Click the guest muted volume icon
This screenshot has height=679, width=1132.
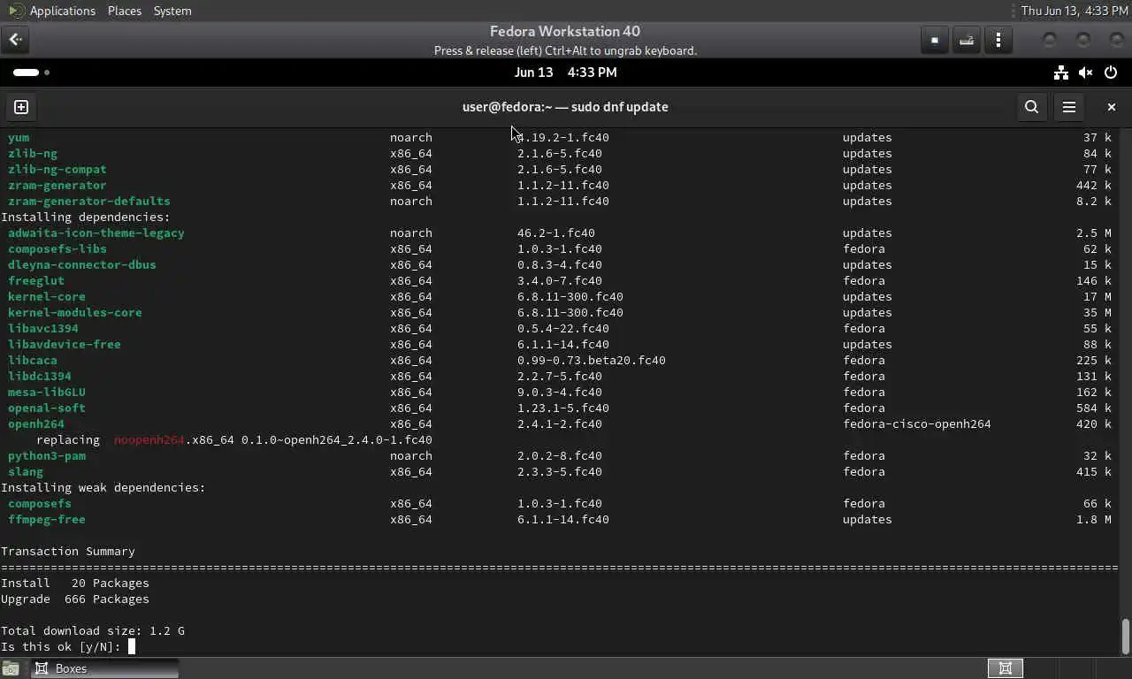1086,72
